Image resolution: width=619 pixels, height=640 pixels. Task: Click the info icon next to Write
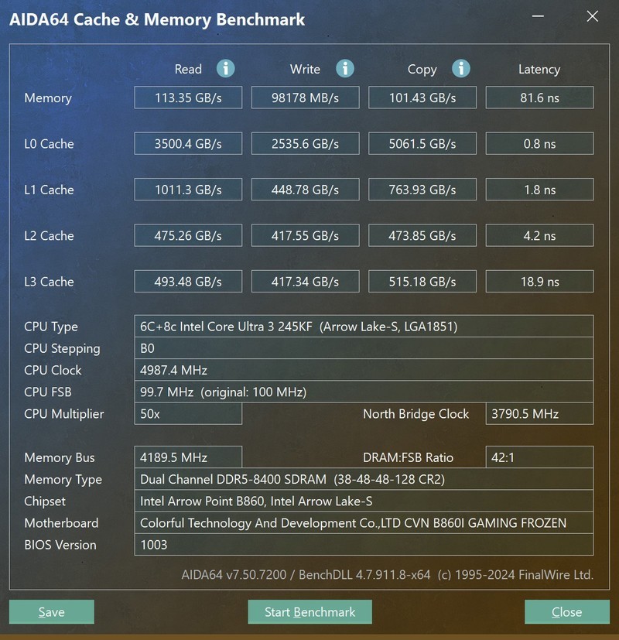345,69
